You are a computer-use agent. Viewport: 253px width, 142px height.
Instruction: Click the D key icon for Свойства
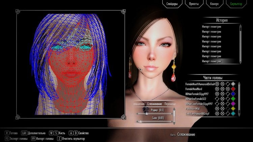[76, 133]
